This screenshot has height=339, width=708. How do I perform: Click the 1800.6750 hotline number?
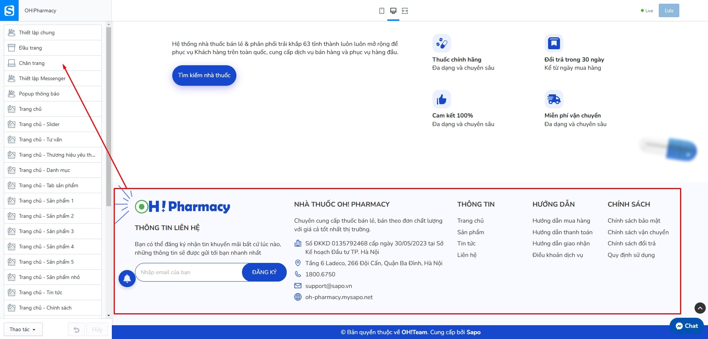[x=320, y=274]
